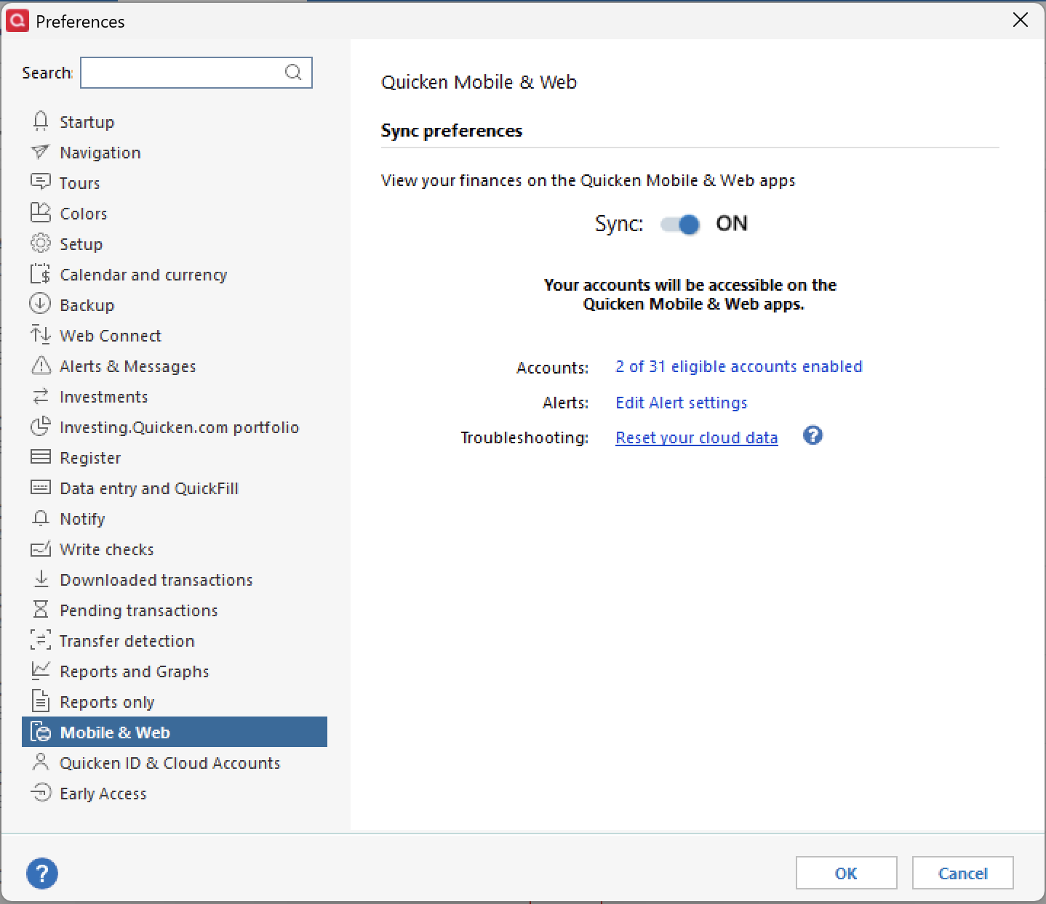Open Edit Alert settings link
The height and width of the screenshot is (904, 1046).
682,403
